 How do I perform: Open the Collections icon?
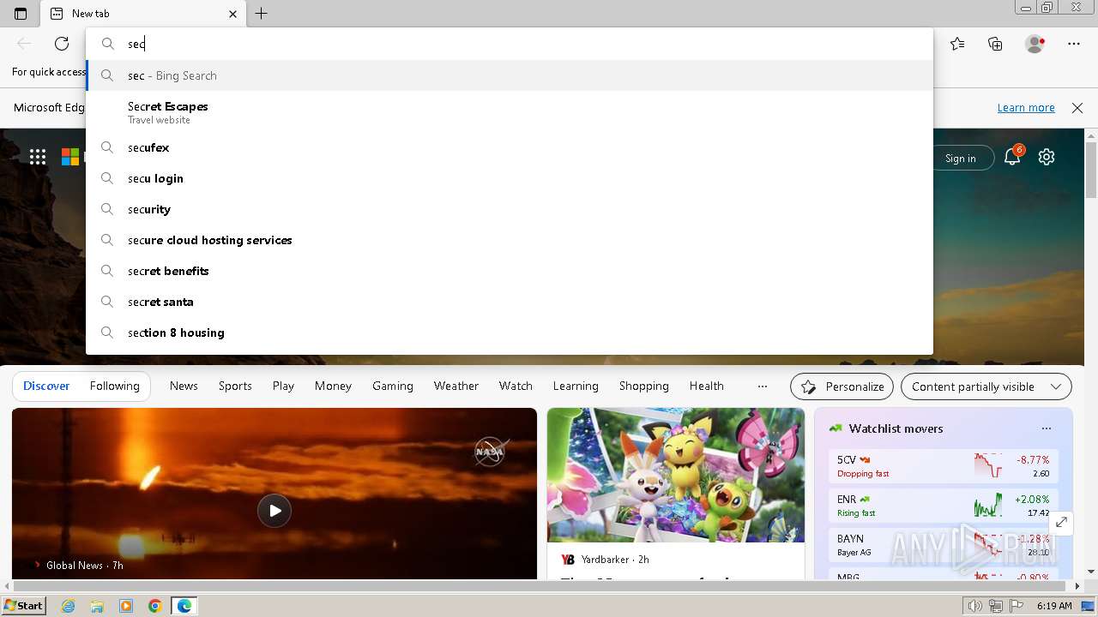[x=995, y=44]
